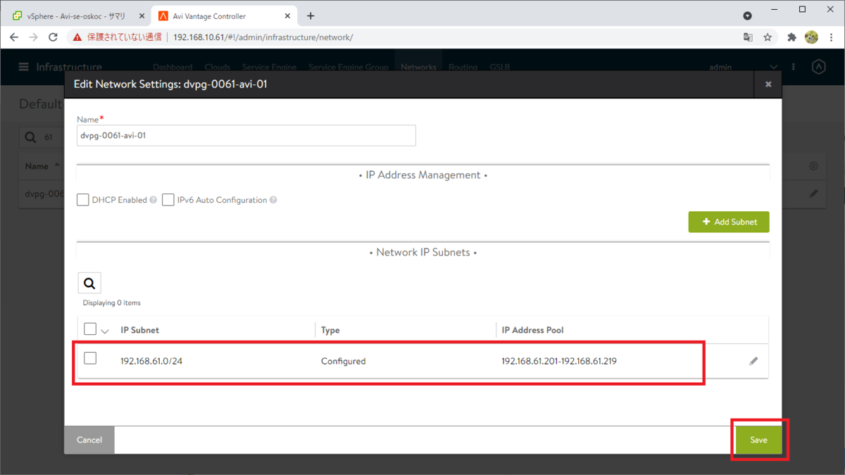Open the Chrome profile avatar
Screen dimensions: 845x475
click(811, 37)
